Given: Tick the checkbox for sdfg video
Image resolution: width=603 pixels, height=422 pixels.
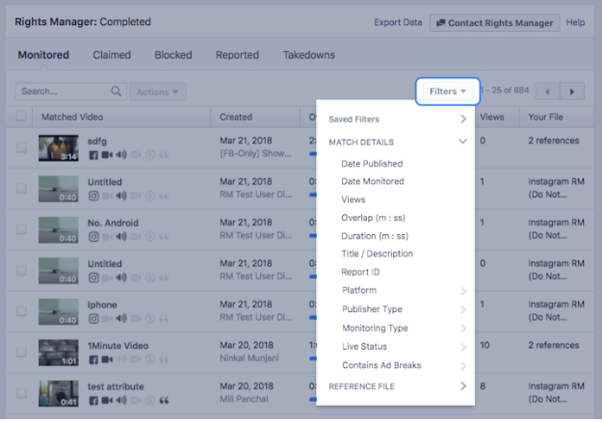Looking at the screenshot, I should tap(22, 147).
